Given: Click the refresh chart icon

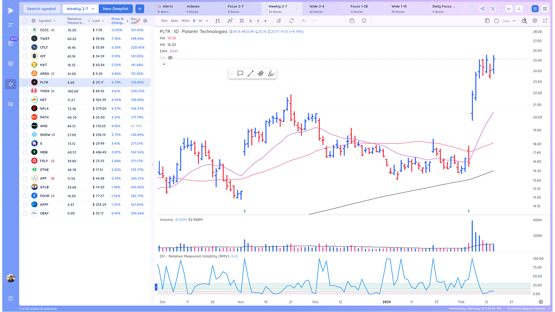Looking at the screenshot, I should pyautogui.click(x=292, y=21).
